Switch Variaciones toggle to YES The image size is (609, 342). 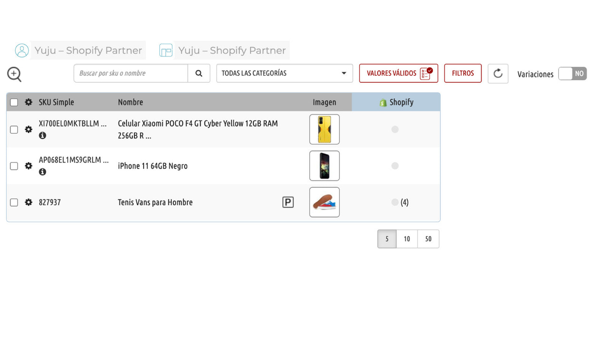click(572, 74)
